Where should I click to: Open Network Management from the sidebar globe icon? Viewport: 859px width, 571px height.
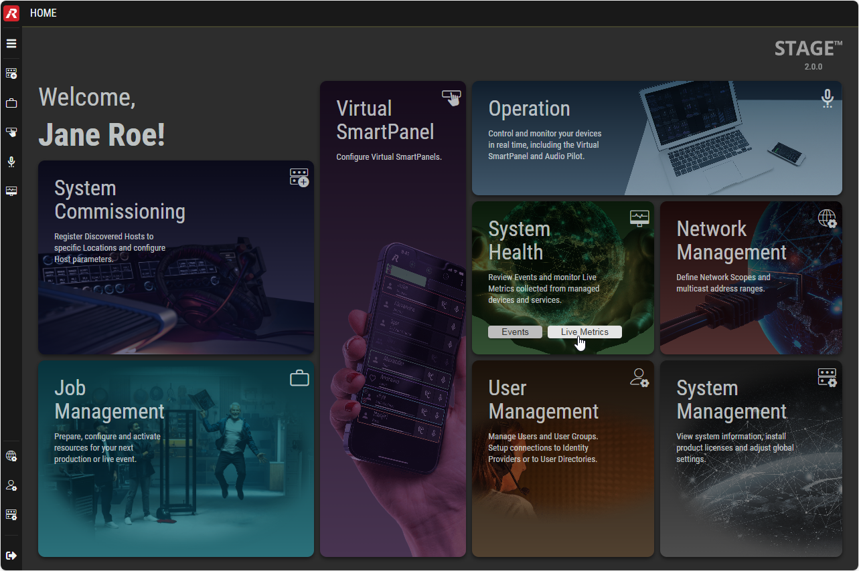(11, 457)
